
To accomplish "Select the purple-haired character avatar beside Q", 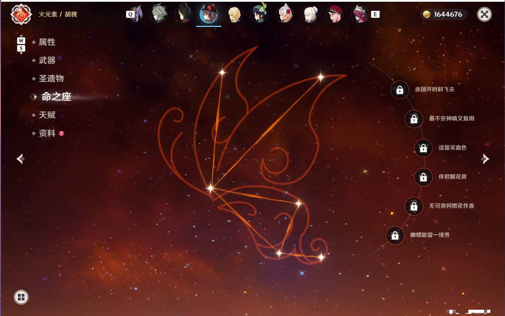I will (x=137, y=14).
